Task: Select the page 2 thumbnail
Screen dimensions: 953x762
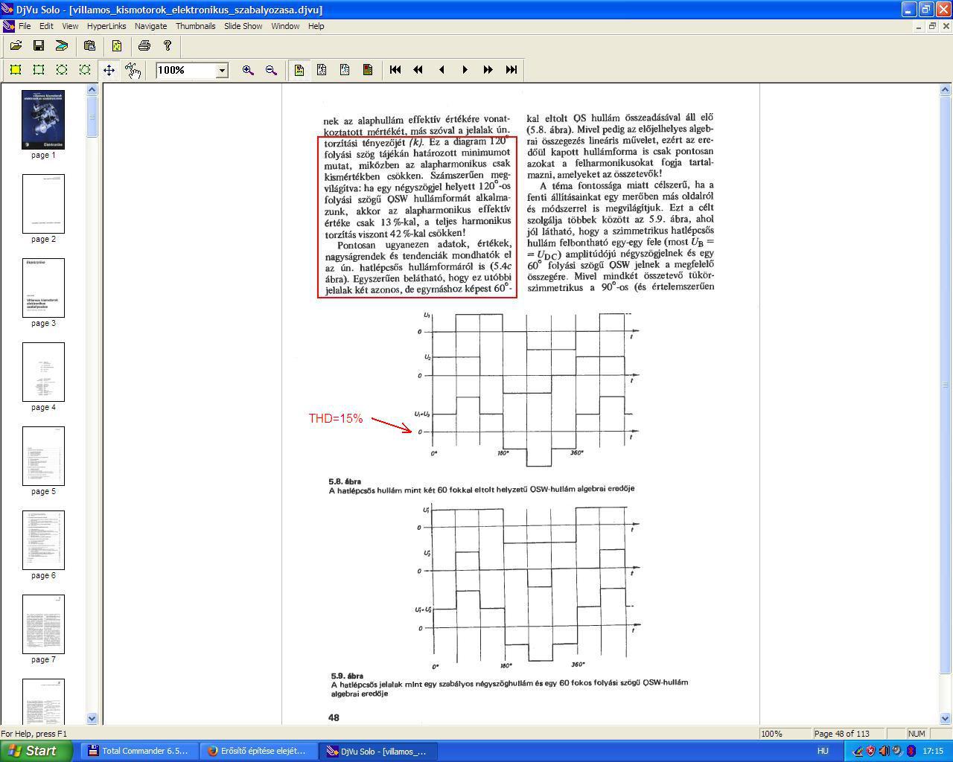Action: click(x=43, y=204)
